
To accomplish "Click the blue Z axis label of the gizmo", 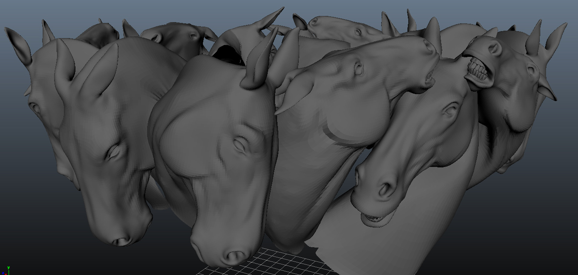I will coord(3,273).
